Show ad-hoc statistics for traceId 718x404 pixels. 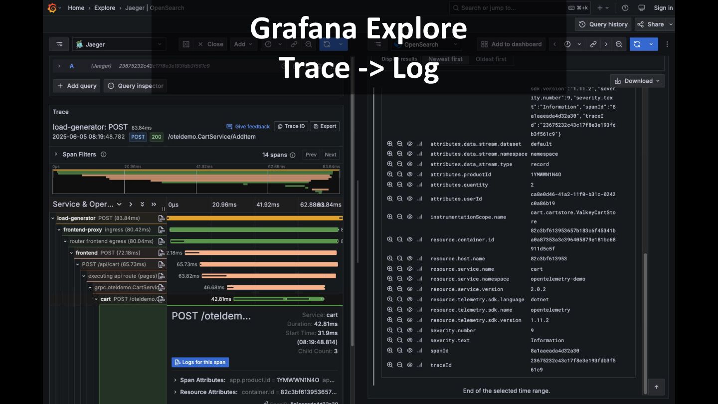[419, 365]
